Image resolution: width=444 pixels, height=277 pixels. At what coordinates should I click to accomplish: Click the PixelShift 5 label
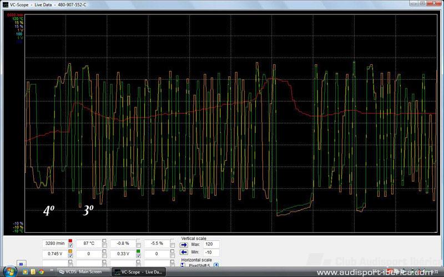[199, 265]
